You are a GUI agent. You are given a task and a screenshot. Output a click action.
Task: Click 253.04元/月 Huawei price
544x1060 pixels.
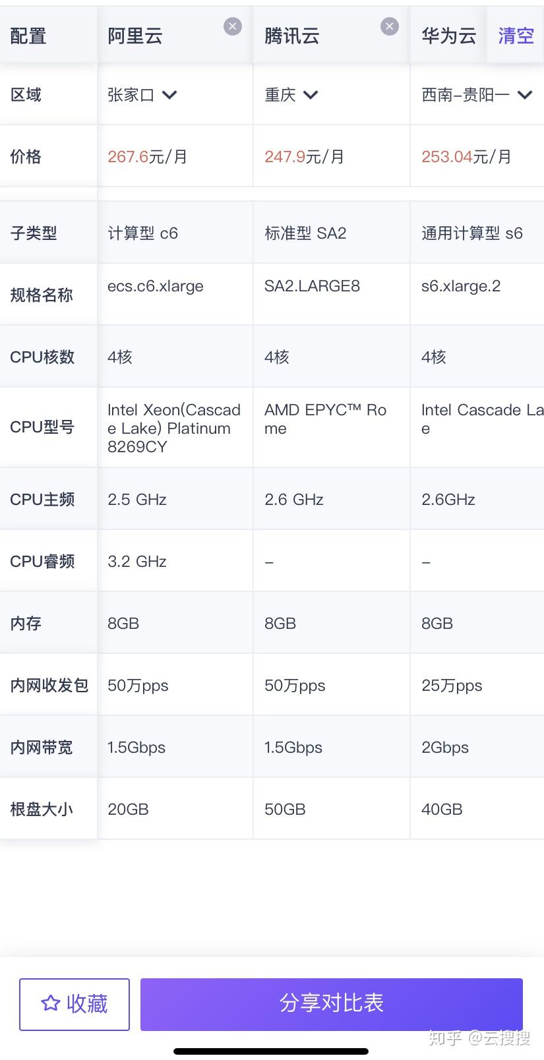click(x=467, y=157)
